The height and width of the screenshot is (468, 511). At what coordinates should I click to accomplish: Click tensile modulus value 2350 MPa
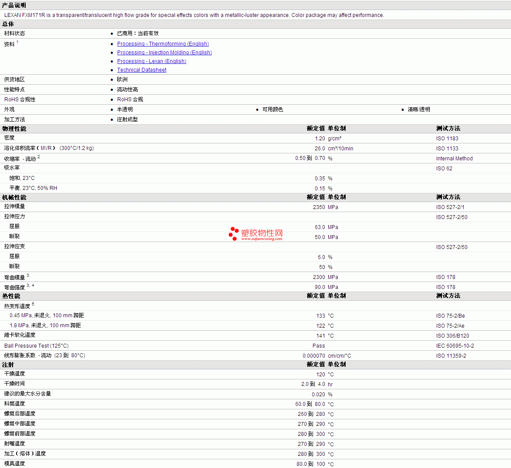coord(326,207)
